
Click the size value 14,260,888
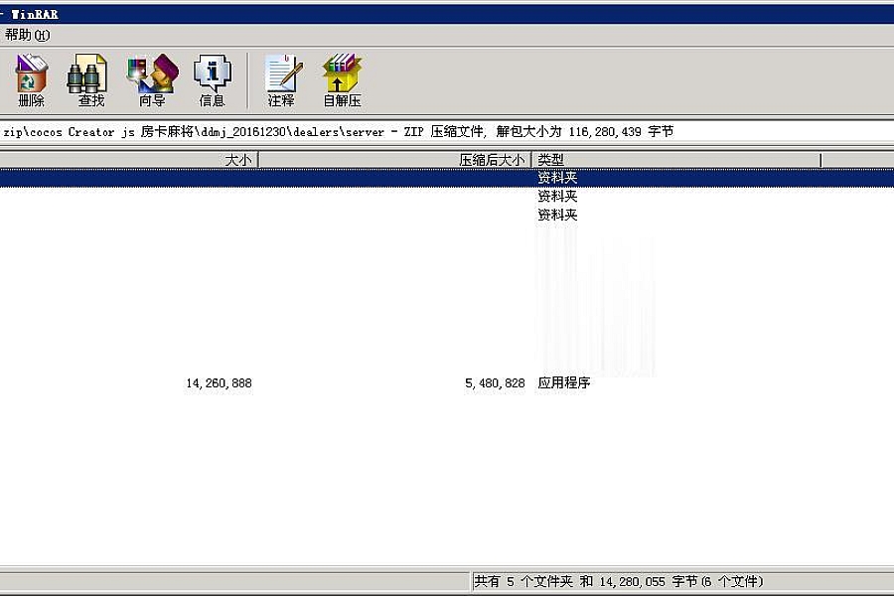(x=219, y=383)
